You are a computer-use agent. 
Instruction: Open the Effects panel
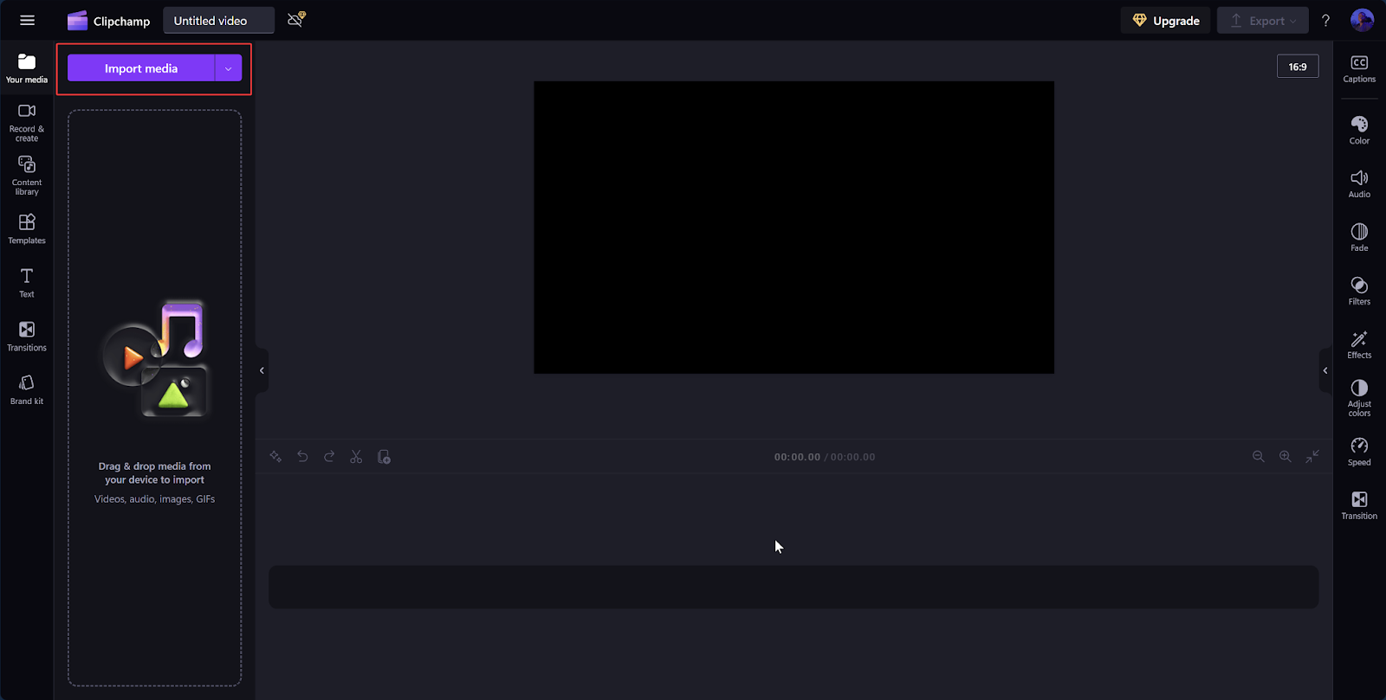coord(1358,344)
